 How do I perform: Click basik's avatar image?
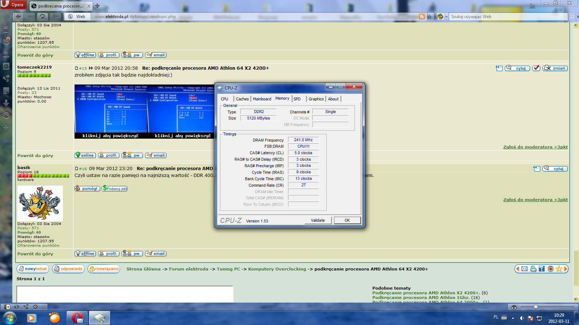click(x=40, y=203)
